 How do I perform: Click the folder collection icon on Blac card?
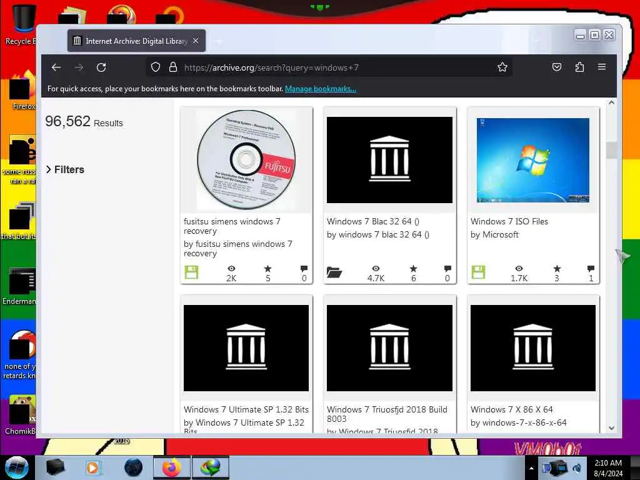(x=334, y=272)
